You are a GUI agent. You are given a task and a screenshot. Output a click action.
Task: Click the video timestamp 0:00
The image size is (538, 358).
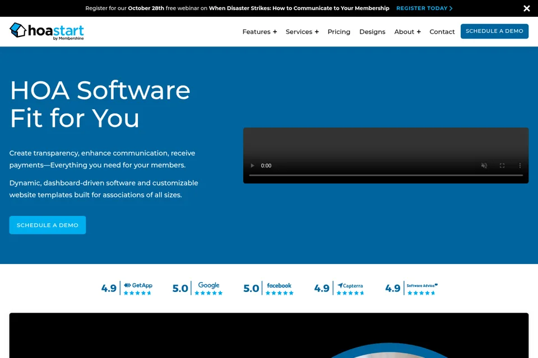pyautogui.click(x=266, y=166)
